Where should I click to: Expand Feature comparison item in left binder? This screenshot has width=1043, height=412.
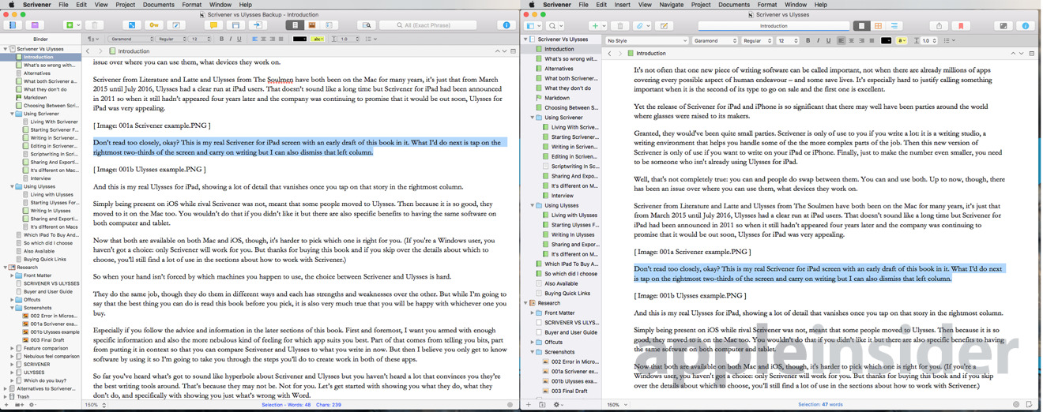[13, 348]
